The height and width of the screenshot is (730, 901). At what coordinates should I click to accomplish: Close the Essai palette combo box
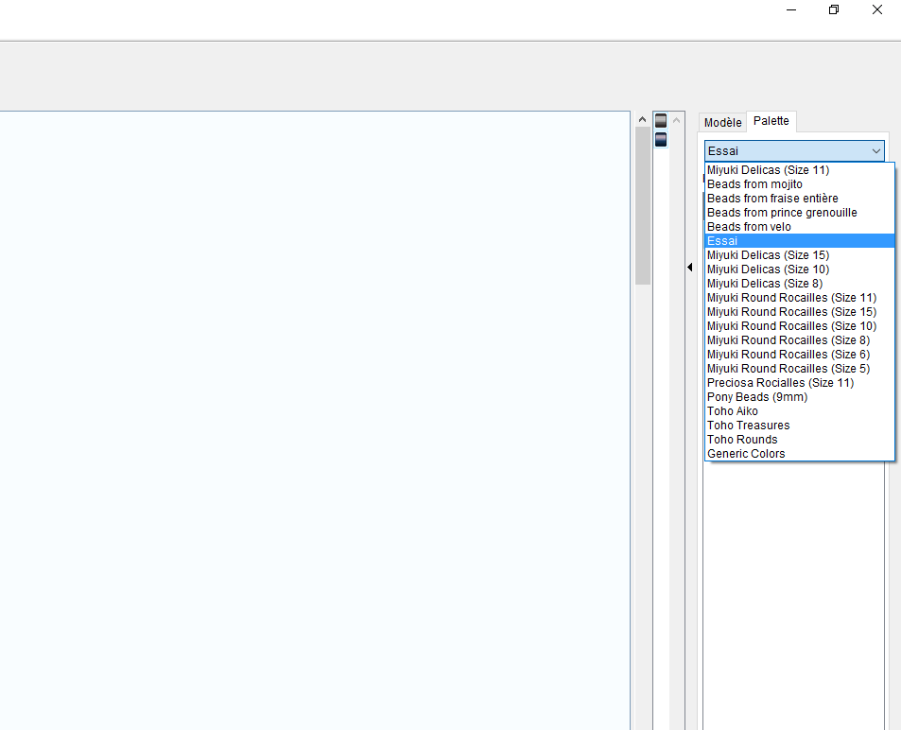875,151
